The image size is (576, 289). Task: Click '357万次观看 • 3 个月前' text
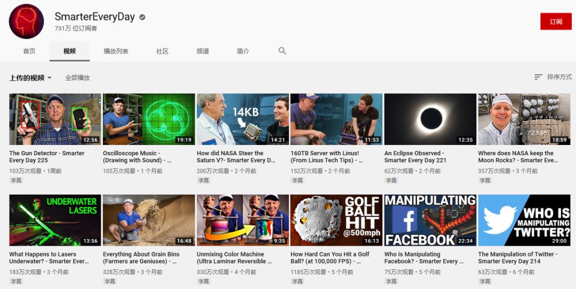point(508,171)
